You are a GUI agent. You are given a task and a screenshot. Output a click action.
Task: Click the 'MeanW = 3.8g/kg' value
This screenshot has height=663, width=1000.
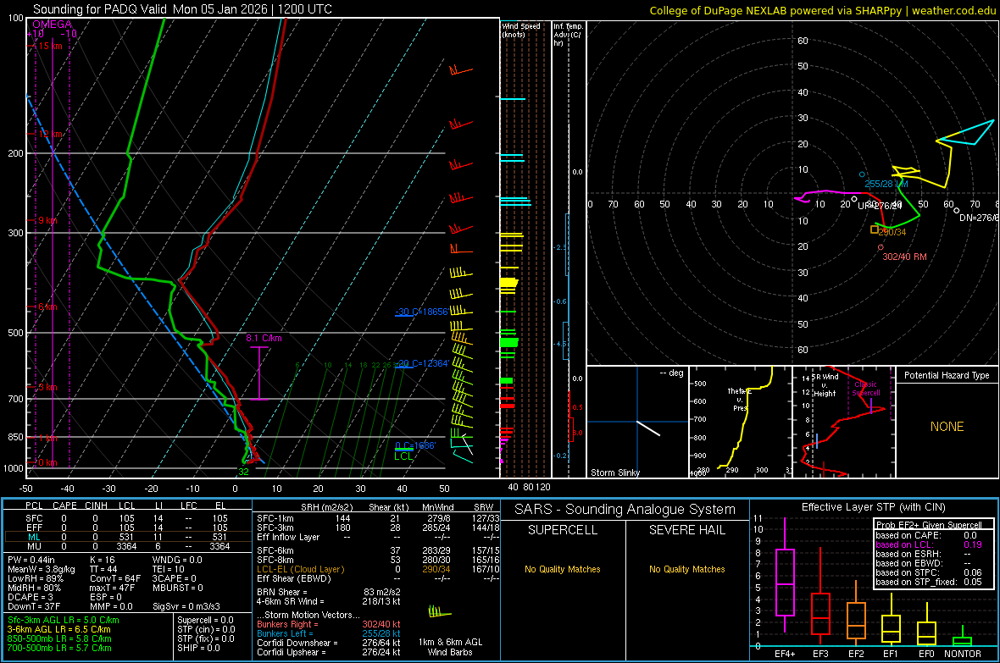pyautogui.click(x=41, y=569)
